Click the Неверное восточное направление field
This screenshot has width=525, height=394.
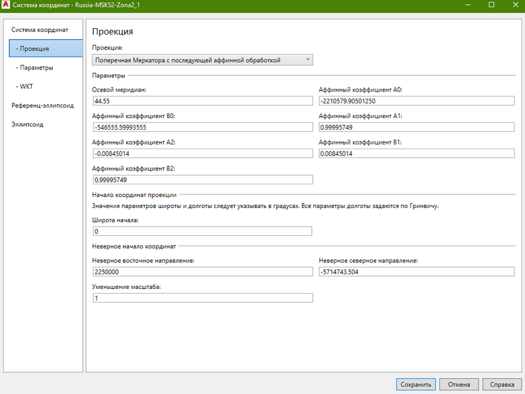click(202, 272)
